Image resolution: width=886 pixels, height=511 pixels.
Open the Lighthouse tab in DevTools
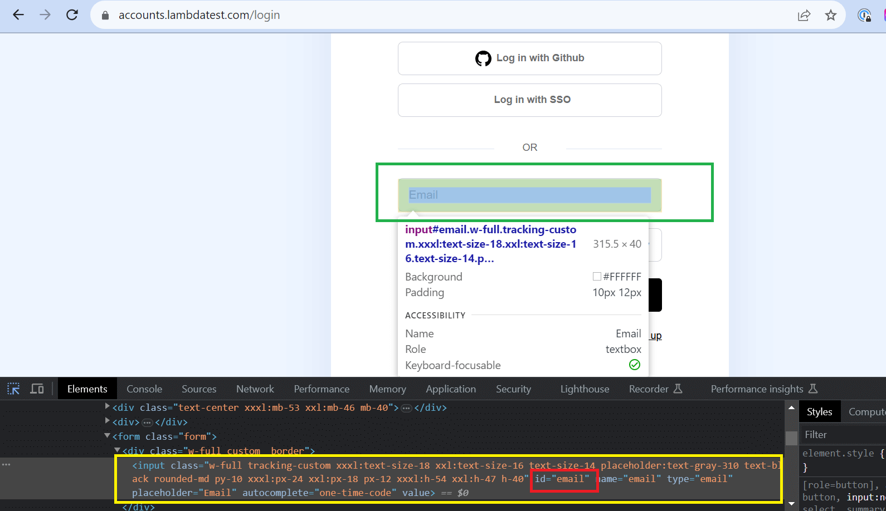click(585, 389)
